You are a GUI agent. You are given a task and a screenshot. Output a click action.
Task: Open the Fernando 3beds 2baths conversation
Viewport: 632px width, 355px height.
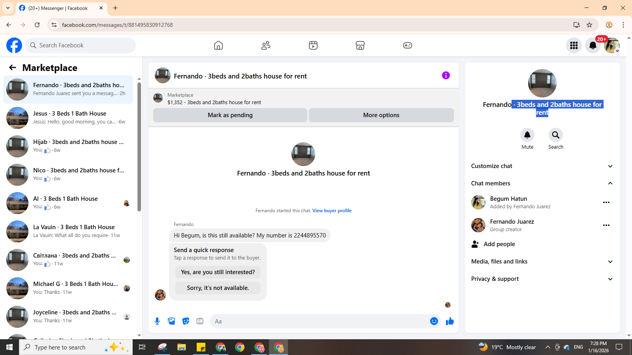(68, 90)
